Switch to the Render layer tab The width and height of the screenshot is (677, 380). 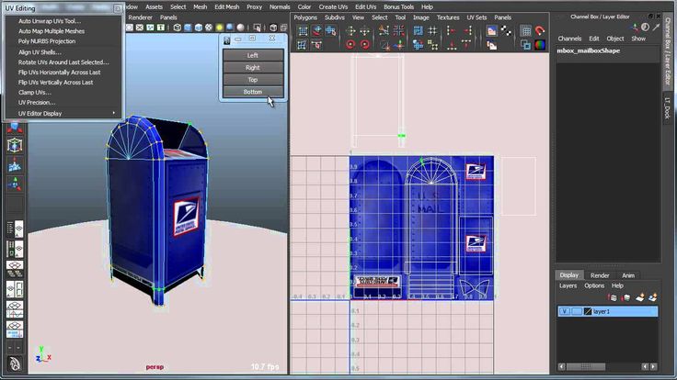[600, 275]
